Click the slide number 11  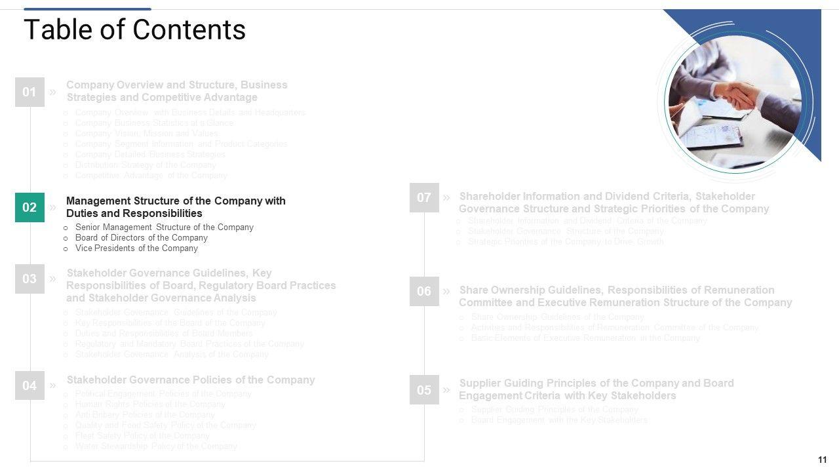click(x=822, y=460)
